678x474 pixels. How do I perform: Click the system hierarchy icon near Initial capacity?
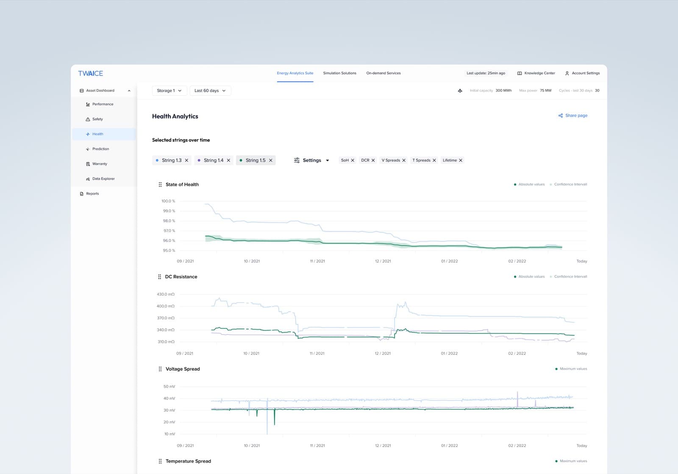click(460, 91)
